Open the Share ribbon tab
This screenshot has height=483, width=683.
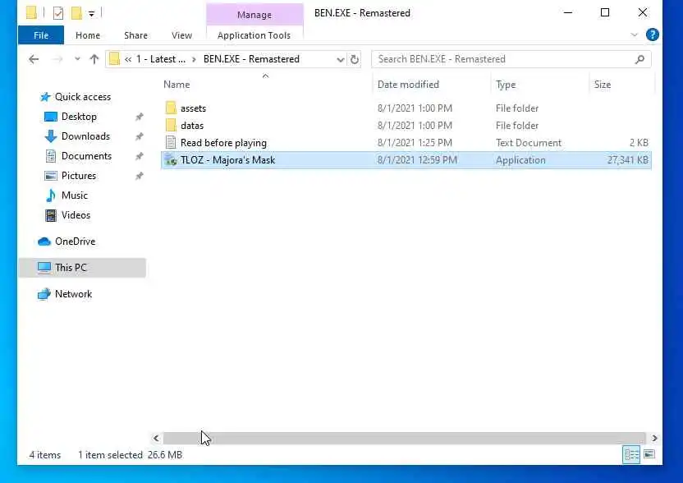(135, 35)
